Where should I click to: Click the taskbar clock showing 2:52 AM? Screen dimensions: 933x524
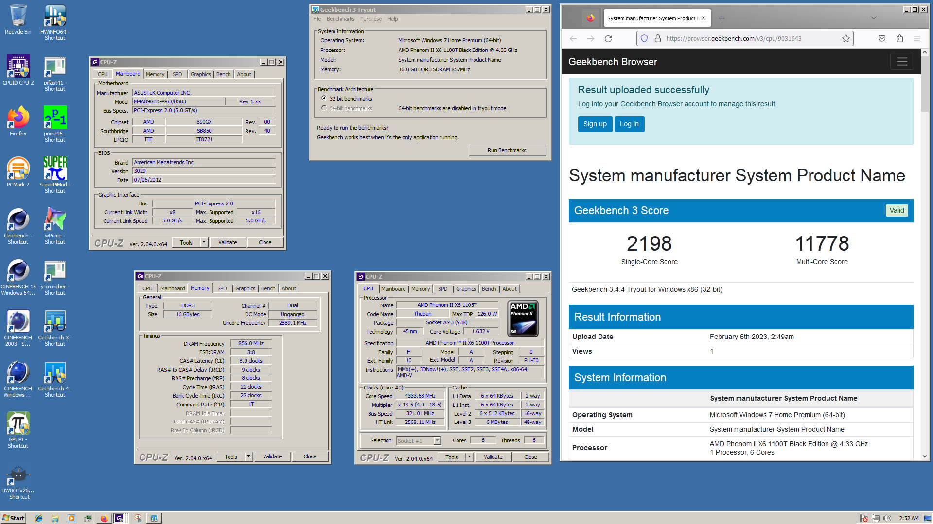[x=909, y=518]
